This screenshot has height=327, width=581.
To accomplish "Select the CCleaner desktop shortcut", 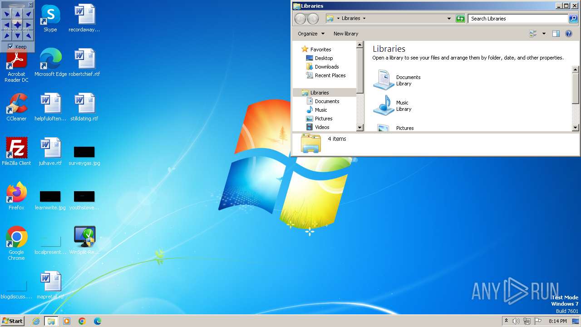I will tap(16, 107).
